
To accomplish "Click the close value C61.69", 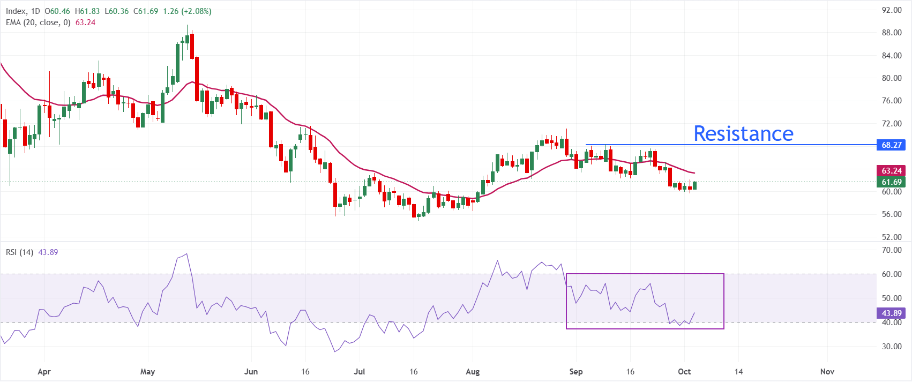I will (x=146, y=11).
